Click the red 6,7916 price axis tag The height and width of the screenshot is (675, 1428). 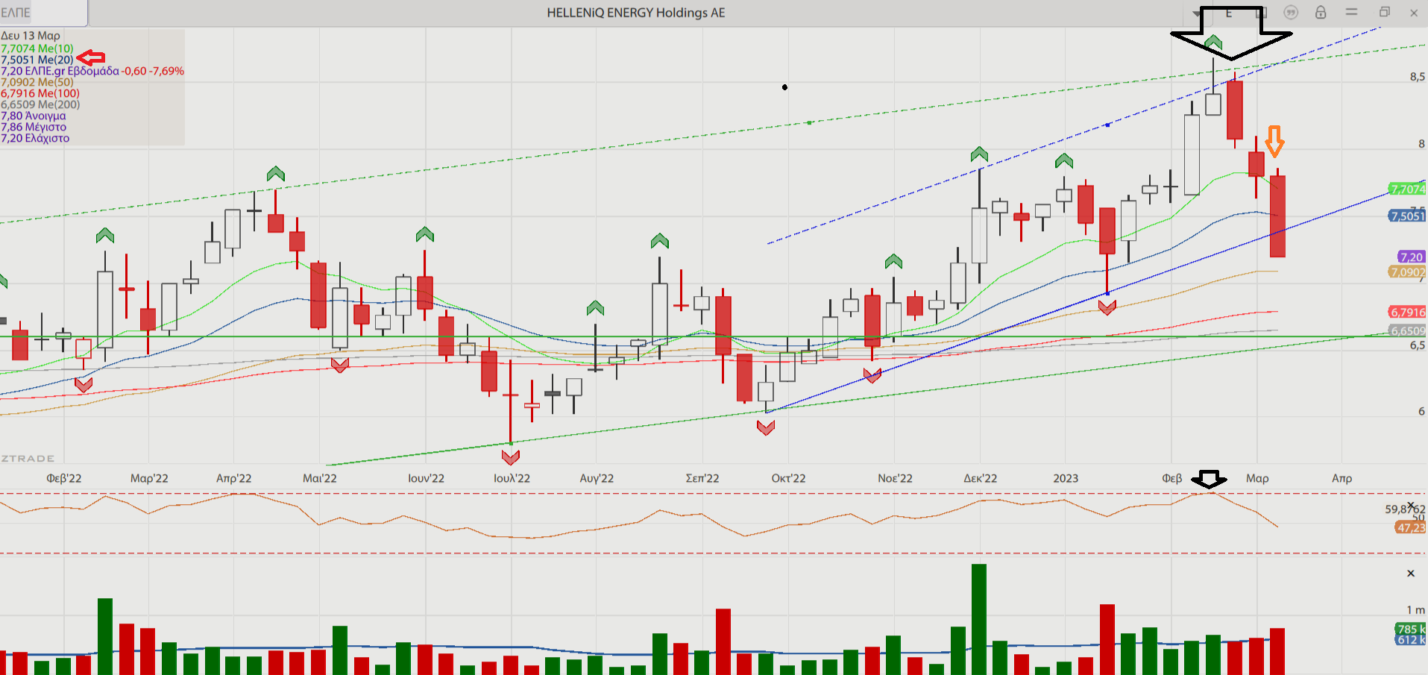1408,313
